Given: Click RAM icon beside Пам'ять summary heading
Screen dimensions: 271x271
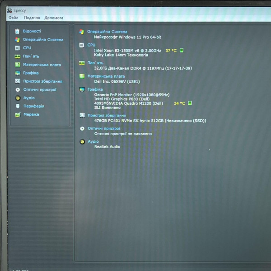Looking at the screenshot, I should 82,63.
